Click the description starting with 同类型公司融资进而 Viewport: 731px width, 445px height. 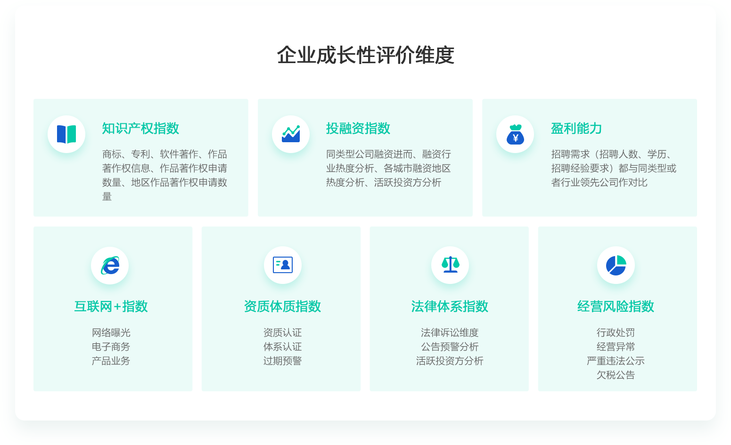click(x=388, y=168)
